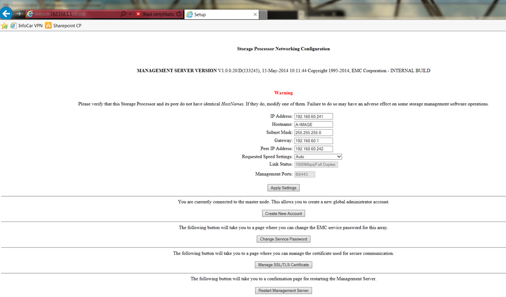
Task: Click the IP Address input field
Action: [x=313, y=116]
